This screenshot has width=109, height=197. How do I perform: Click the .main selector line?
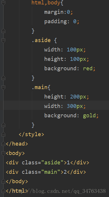41,87
